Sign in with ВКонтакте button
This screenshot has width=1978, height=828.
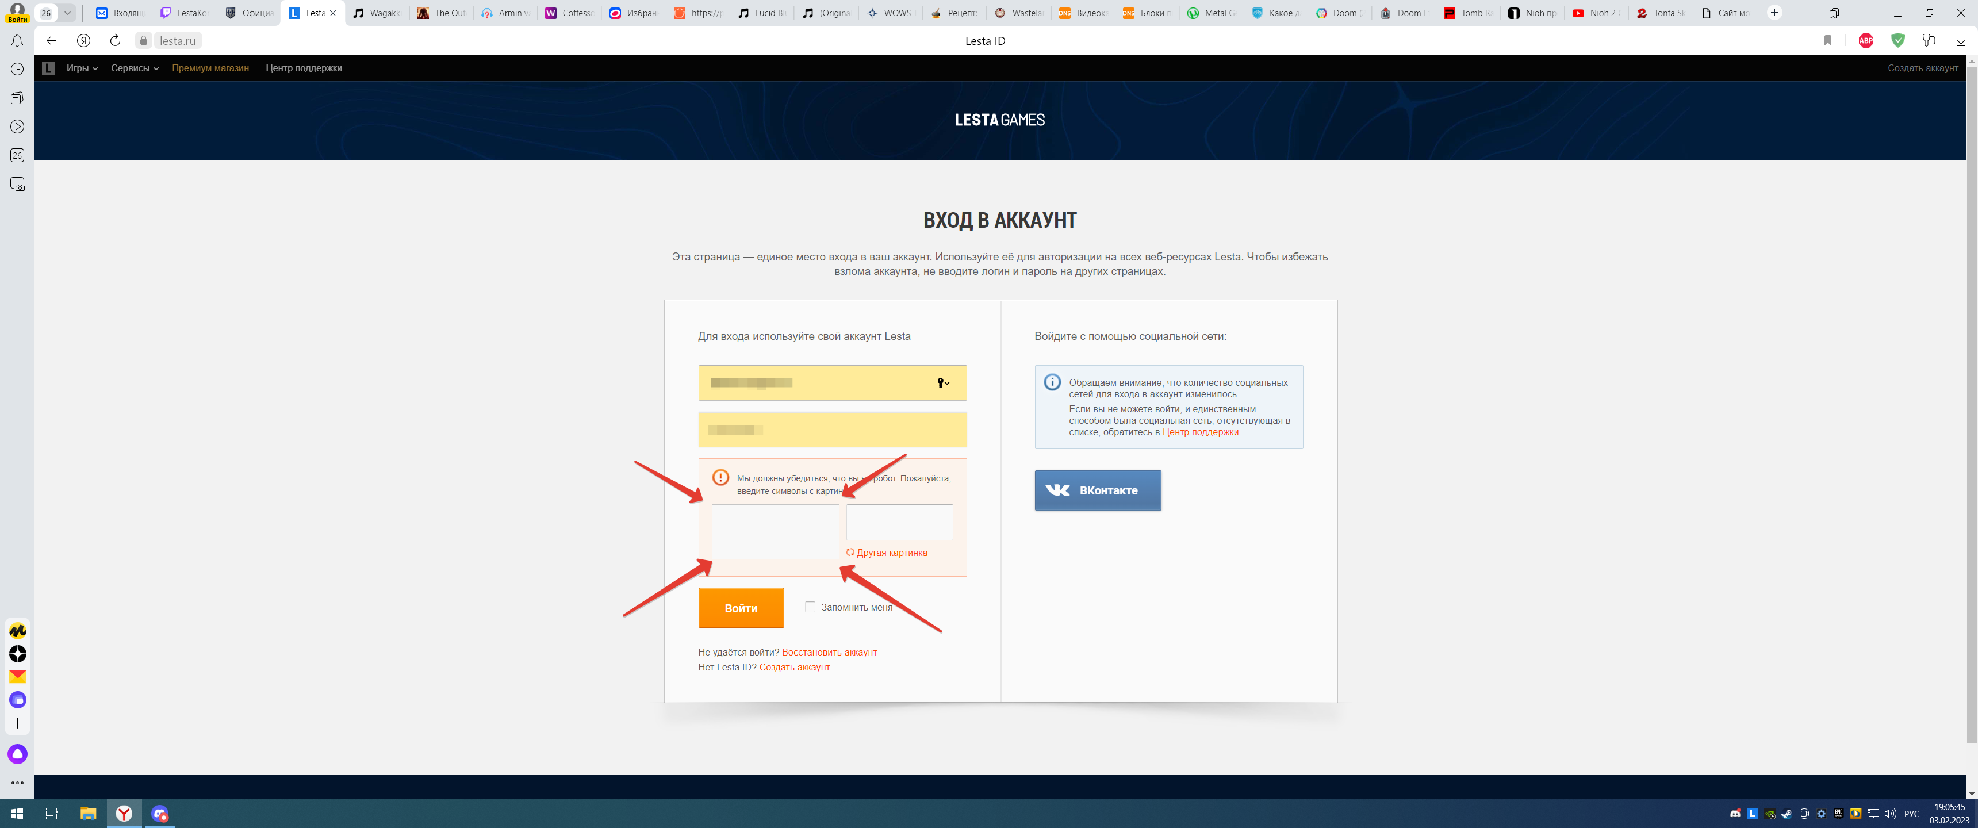click(x=1097, y=490)
